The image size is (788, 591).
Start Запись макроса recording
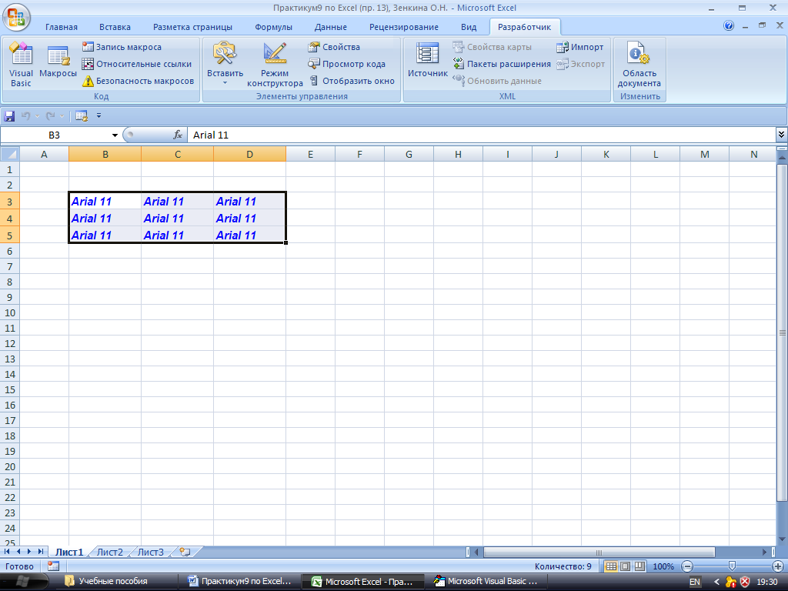122,47
